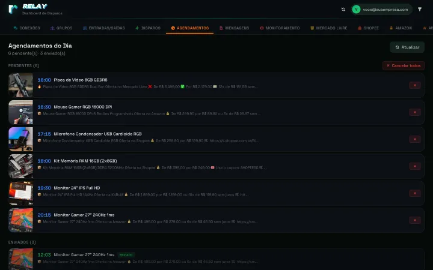Image resolution: width=433 pixels, height=270 pixels.
Task: Open the Mouse Gamer RGB thumbnail
Action: [20, 112]
